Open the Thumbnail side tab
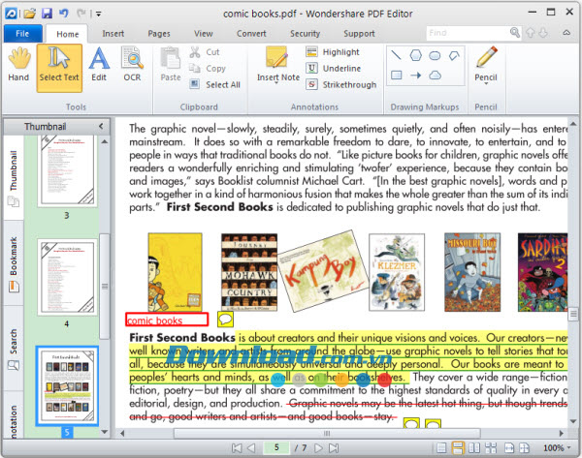The width and height of the screenshot is (582, 458). point(14,177)
